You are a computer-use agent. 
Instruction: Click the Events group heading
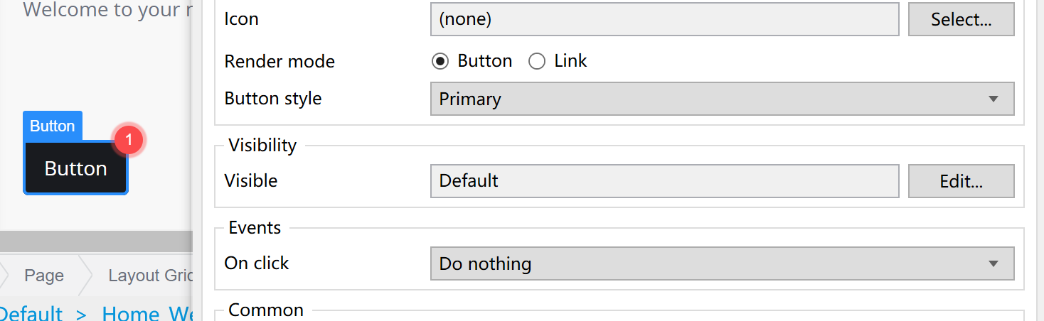(255, 228)
